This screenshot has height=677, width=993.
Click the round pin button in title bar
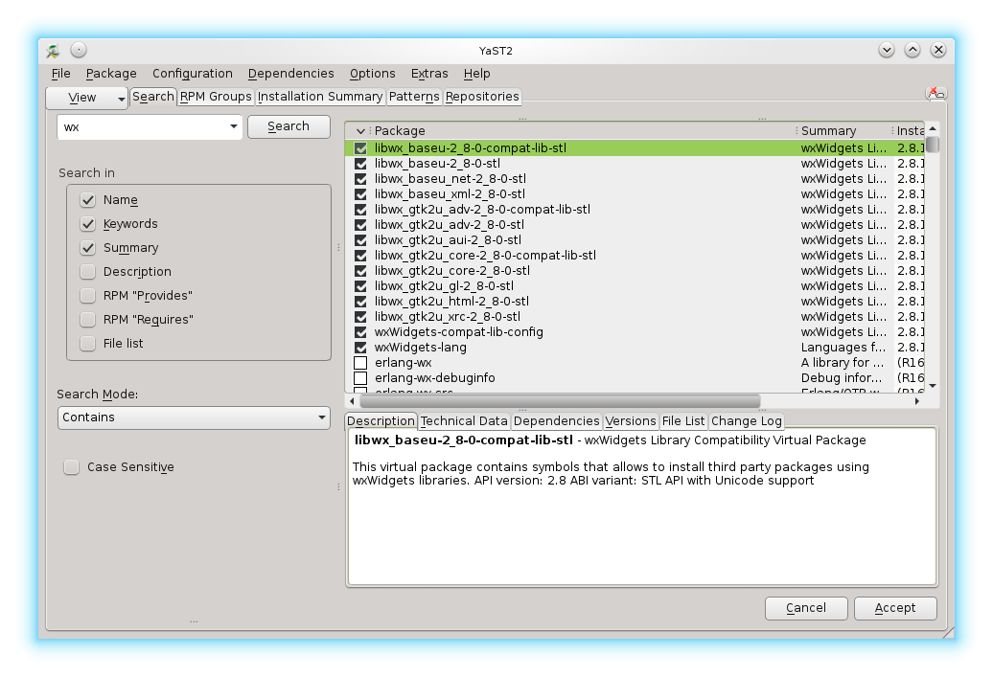click(79, 50)
